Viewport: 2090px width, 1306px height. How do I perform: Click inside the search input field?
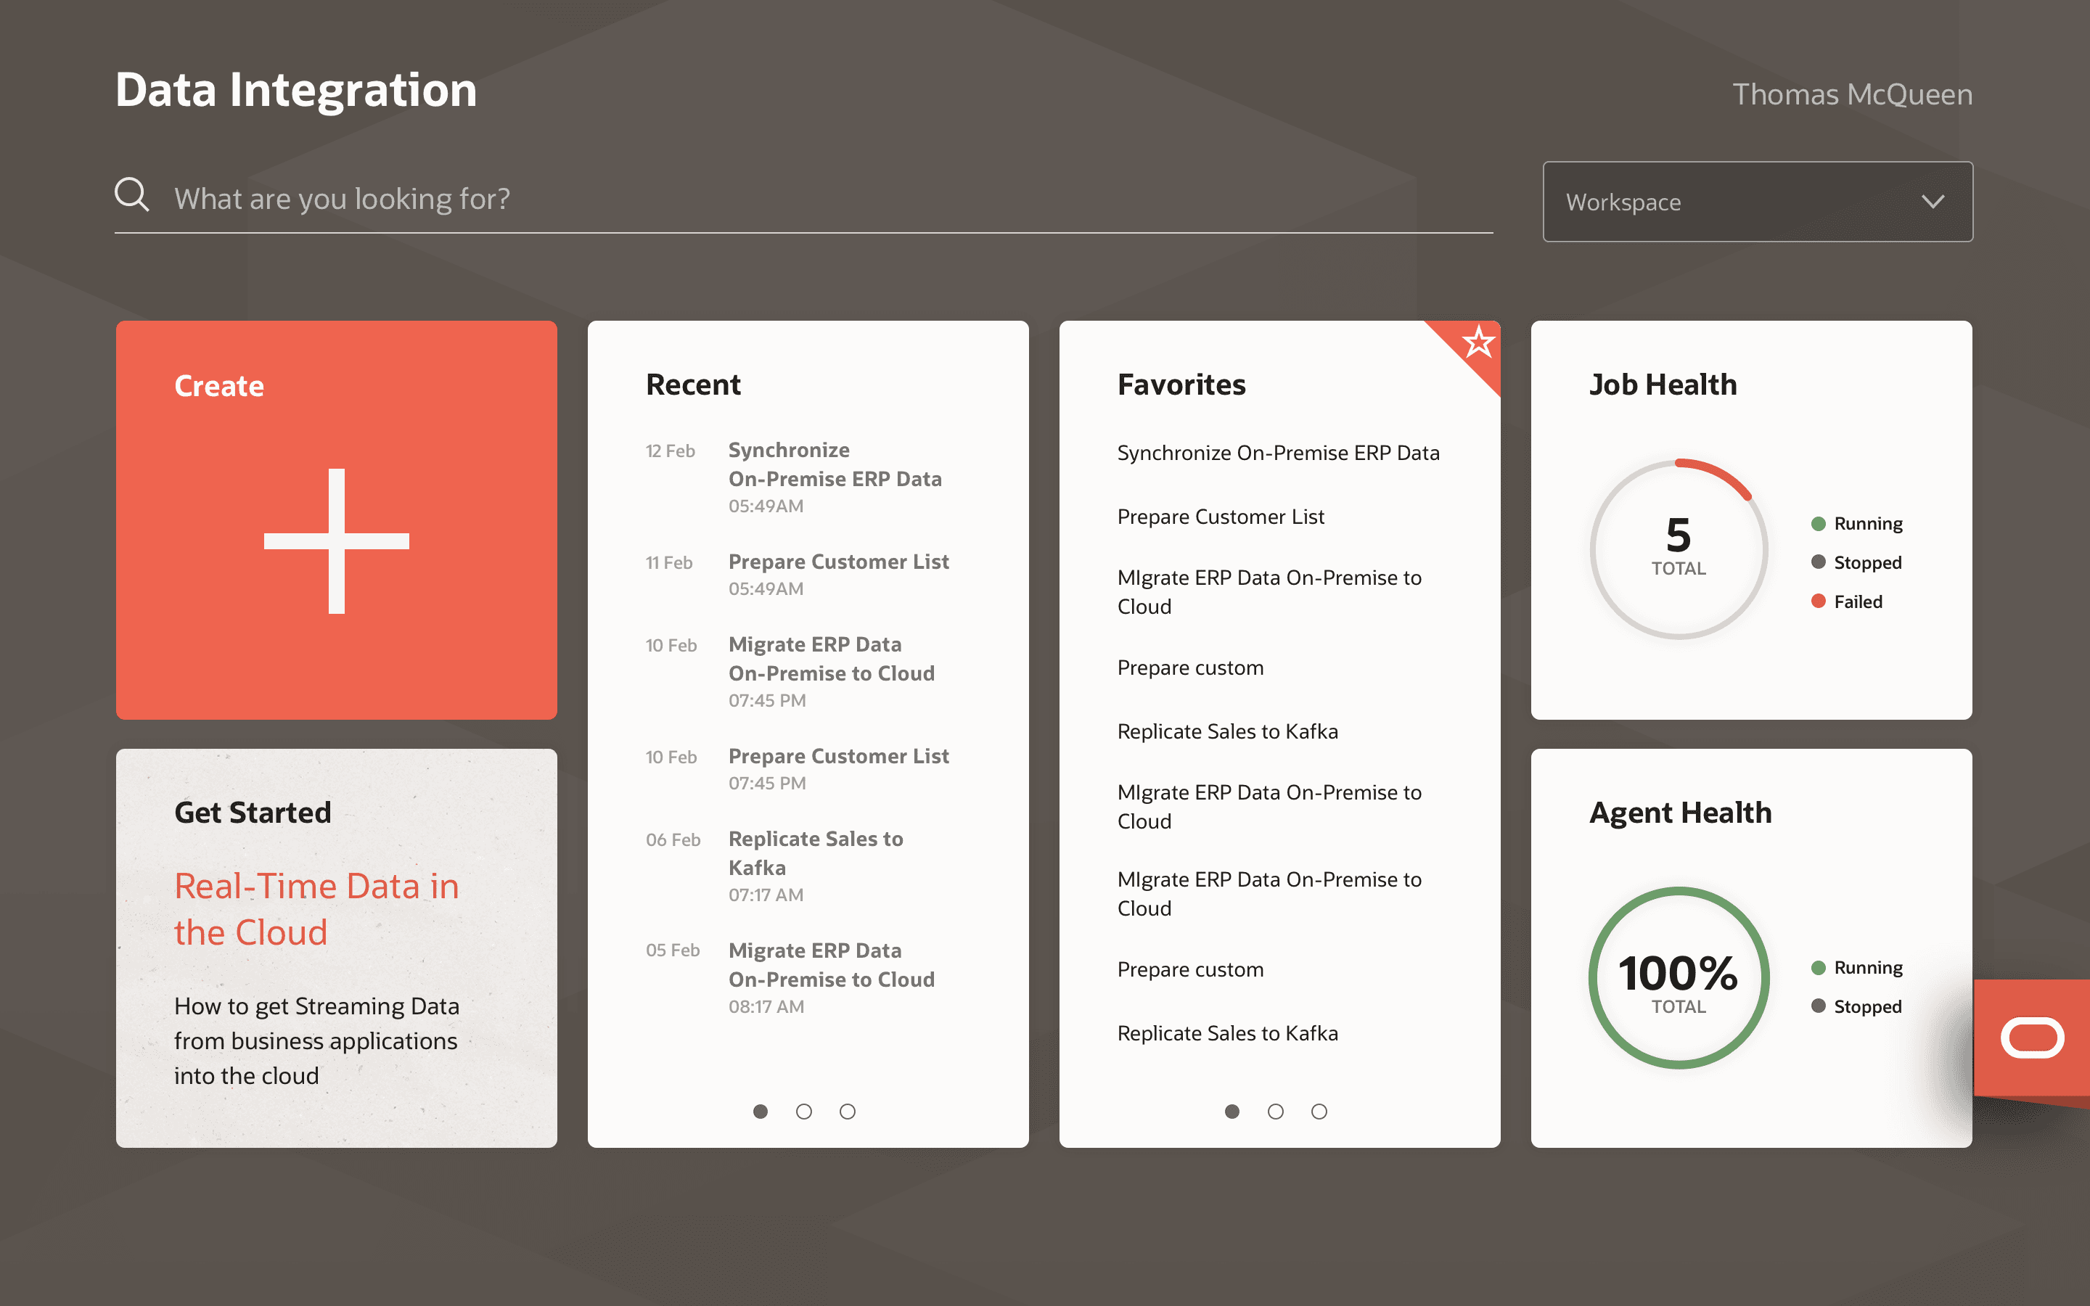click(605, 199)
